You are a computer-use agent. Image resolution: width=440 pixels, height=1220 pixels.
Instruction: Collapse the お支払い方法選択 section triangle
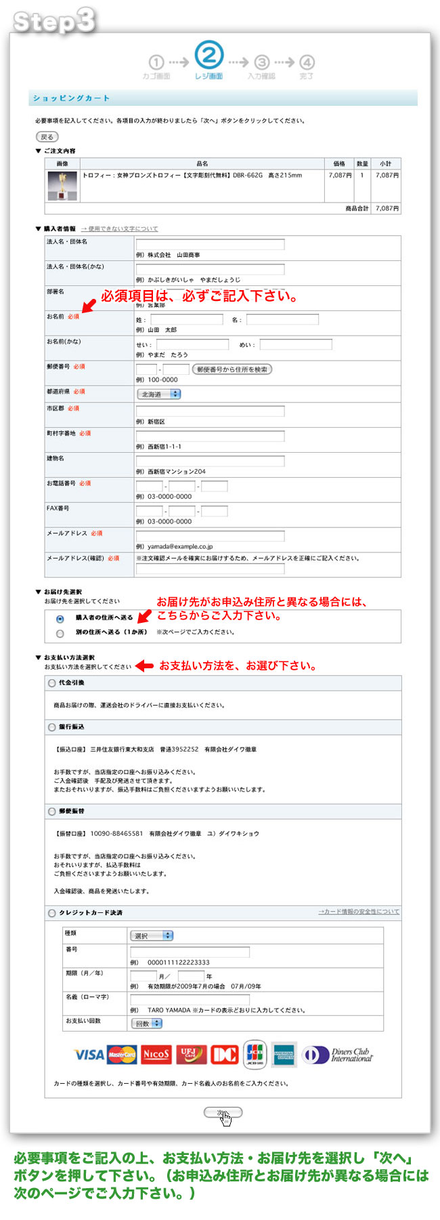39,657
